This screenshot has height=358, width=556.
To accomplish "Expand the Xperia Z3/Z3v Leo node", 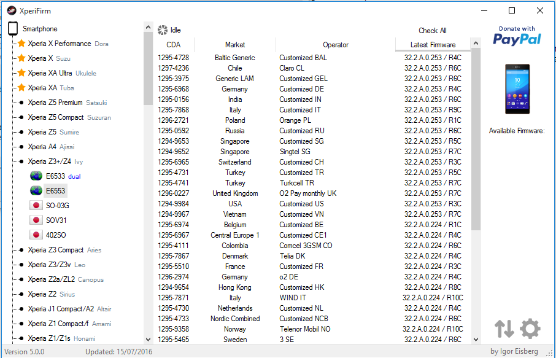I will pos(21,265).
